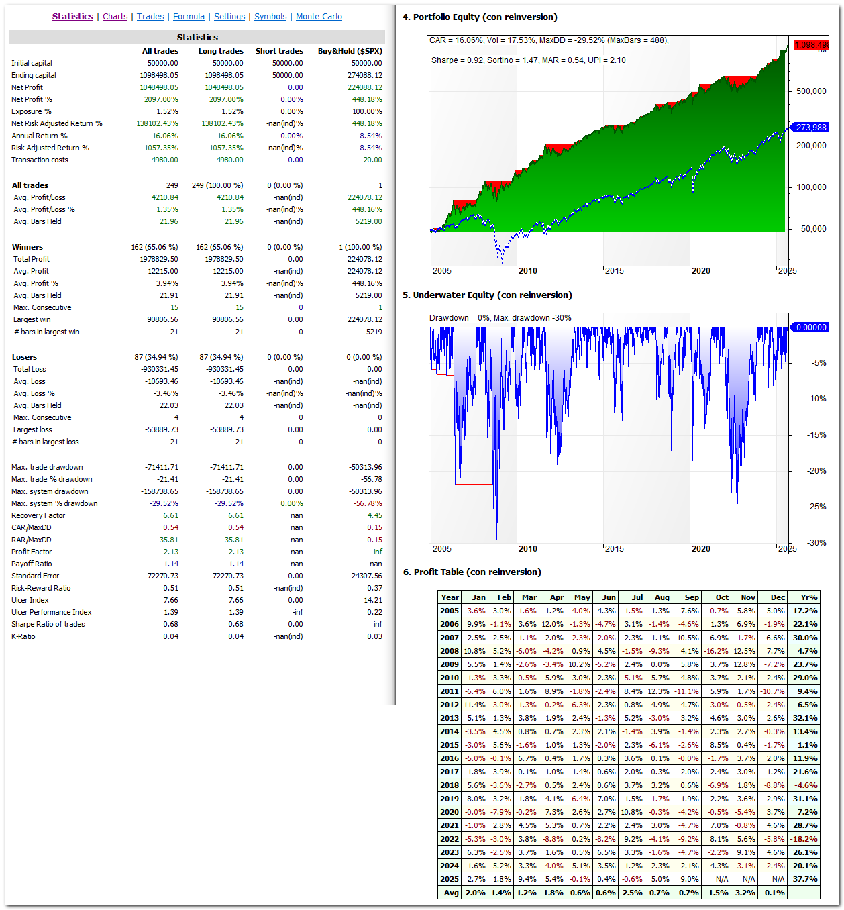Click the Losers section heading
Image resolution: width=844 pixels, height=910 pixels.
tap(25, 357)
